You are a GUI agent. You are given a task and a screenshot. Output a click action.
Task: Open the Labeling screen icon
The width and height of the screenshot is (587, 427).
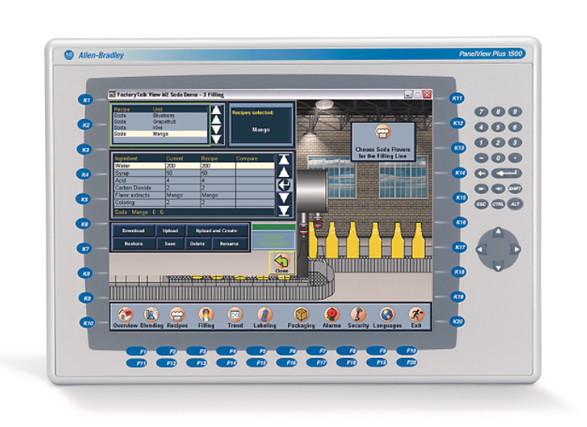(x=264, y=315)
